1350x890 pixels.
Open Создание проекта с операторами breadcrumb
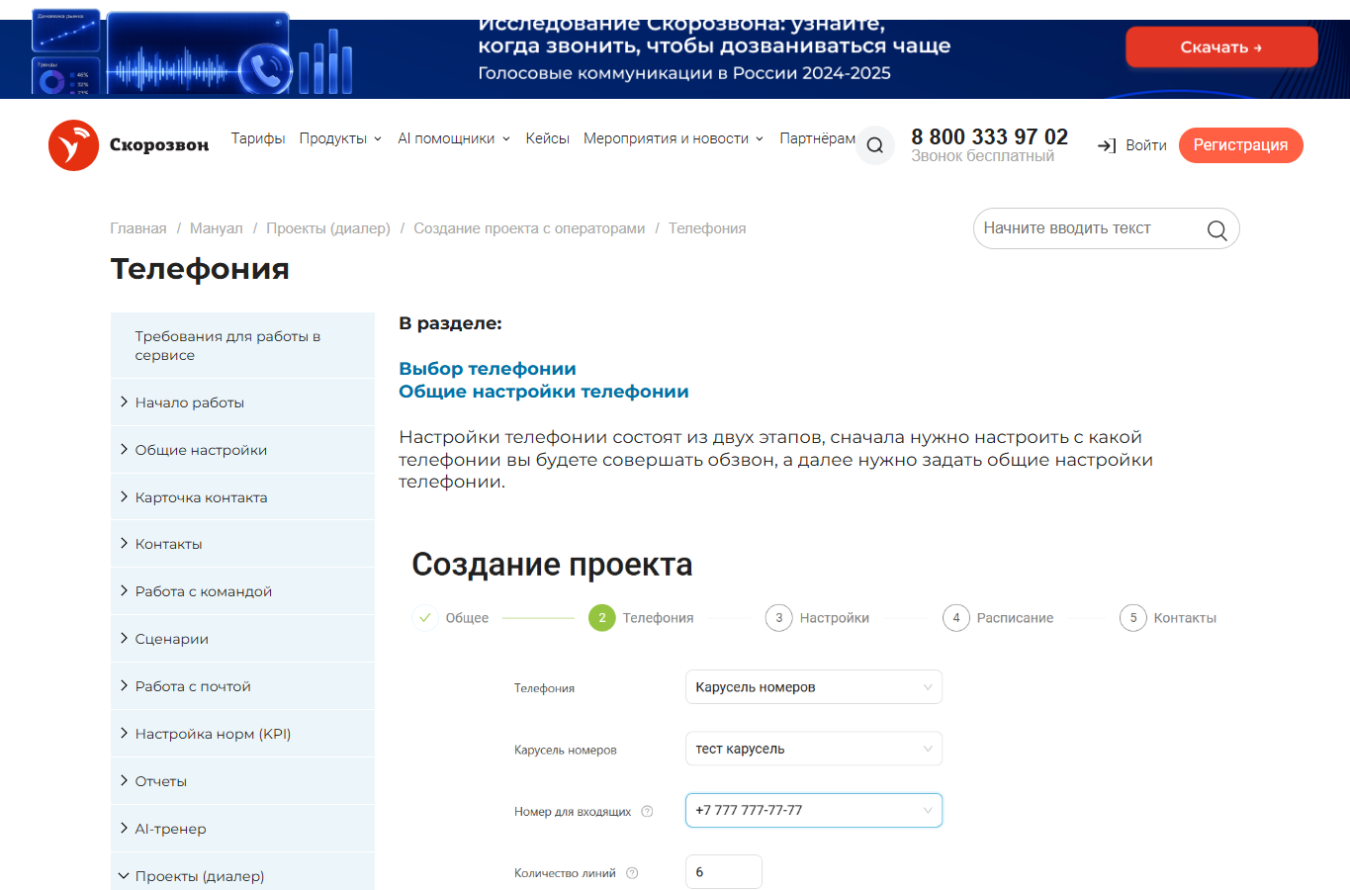click(x=529, y=228)
